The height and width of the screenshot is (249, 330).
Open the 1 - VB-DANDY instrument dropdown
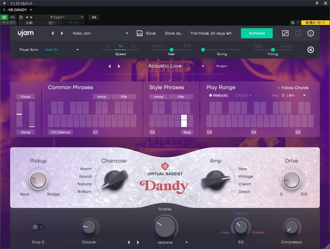(31, 10)
